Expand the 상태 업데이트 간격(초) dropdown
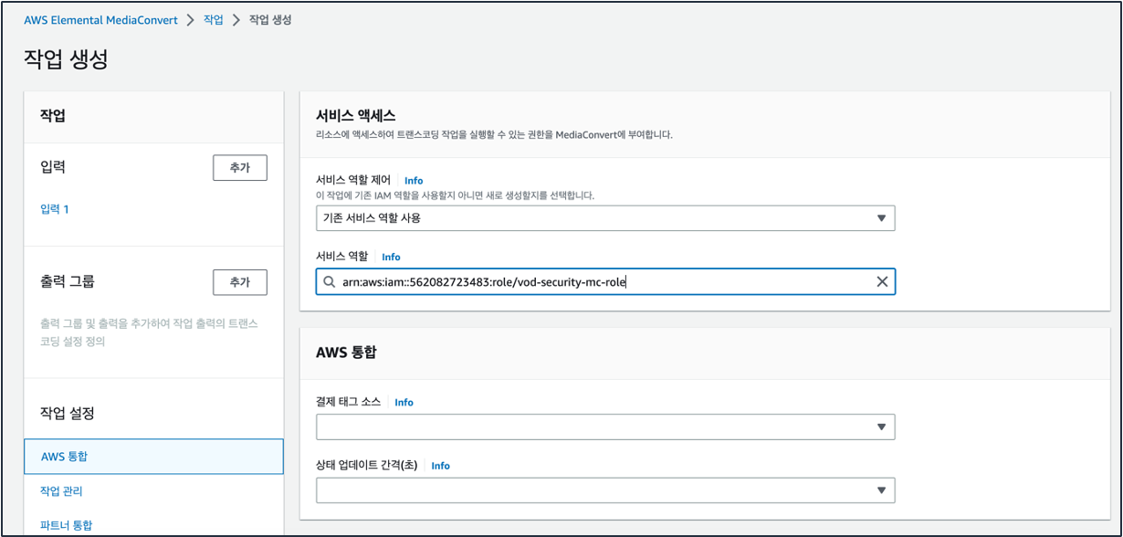This screenshot has height=537, width=1123. click(x=605, y=490)
